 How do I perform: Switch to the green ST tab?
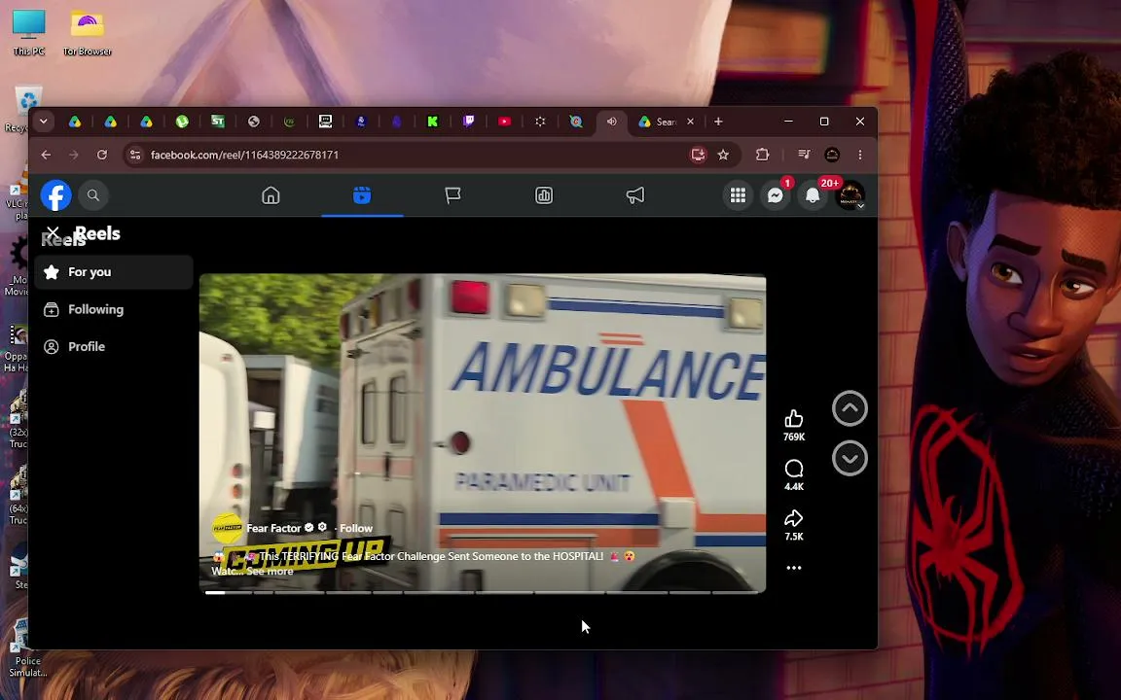[x=218, y=122]
